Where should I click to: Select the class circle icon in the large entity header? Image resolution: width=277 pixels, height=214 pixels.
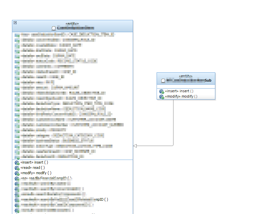54,28
